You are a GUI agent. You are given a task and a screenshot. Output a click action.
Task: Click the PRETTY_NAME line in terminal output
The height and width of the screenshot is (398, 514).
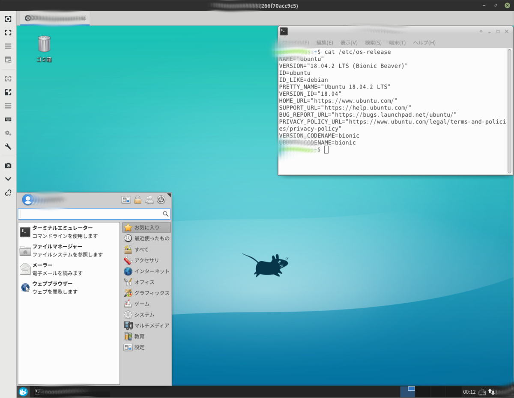pos(335,87)
